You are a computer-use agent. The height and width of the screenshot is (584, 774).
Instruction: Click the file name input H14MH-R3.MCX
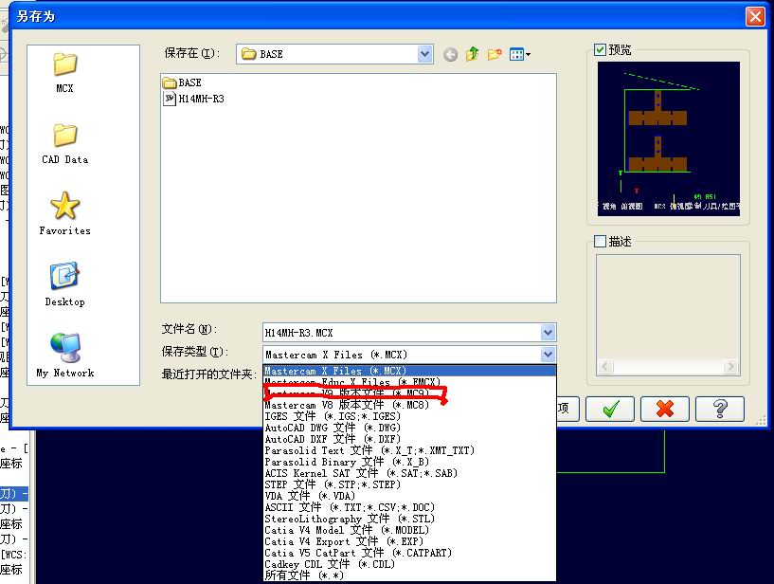click(x=402, y=333)
